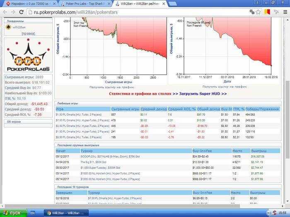This screenshot has width=290, height=217.
Task: Sort by Победы/Поражения column header
Action: [x=262, y=109]
